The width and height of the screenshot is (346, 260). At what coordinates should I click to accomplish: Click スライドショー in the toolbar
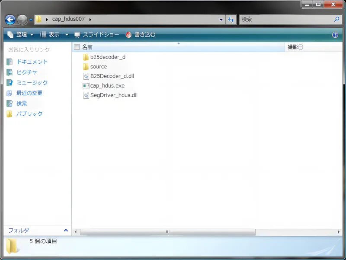point(95,35)
